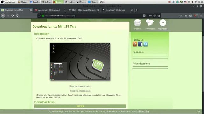Click the Donate label in the header
The width and height of the screenshot is (204, 114).
pyautogui.click(x=137, y=29)
